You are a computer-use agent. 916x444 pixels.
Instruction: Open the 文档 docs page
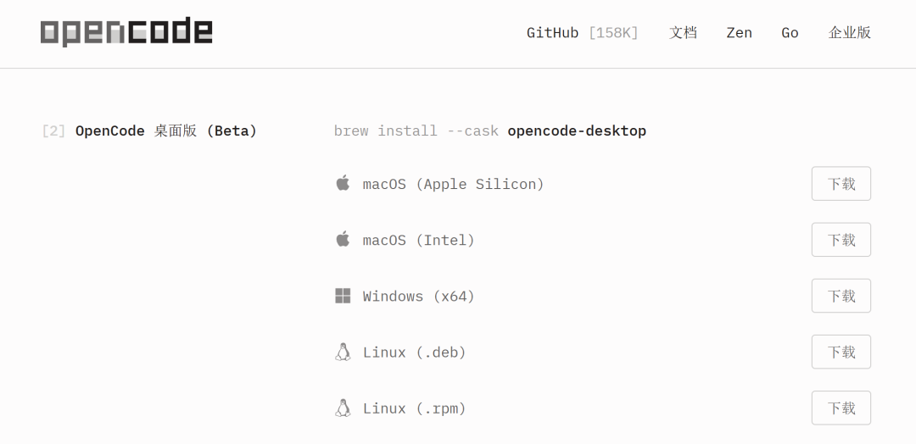coord(683,33)
